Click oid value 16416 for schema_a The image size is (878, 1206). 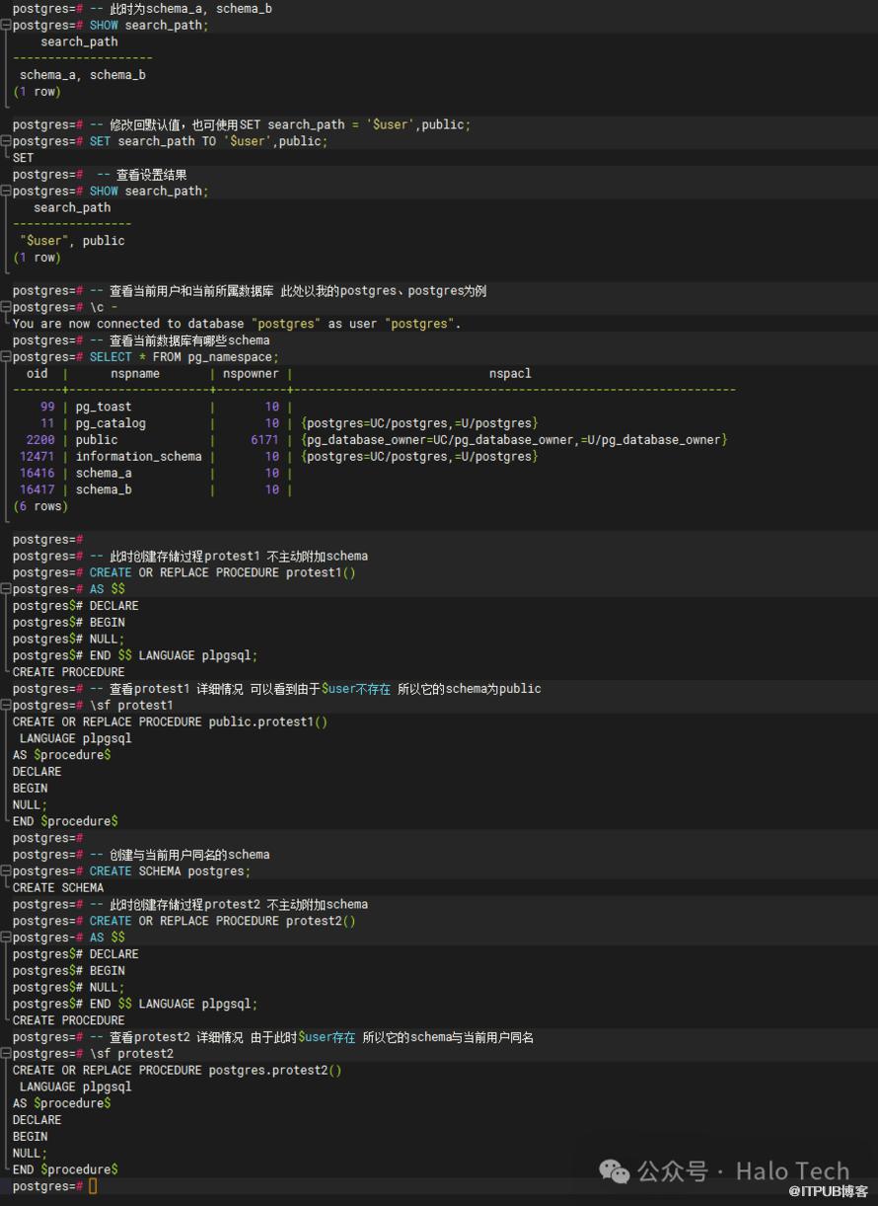[37, 474]
